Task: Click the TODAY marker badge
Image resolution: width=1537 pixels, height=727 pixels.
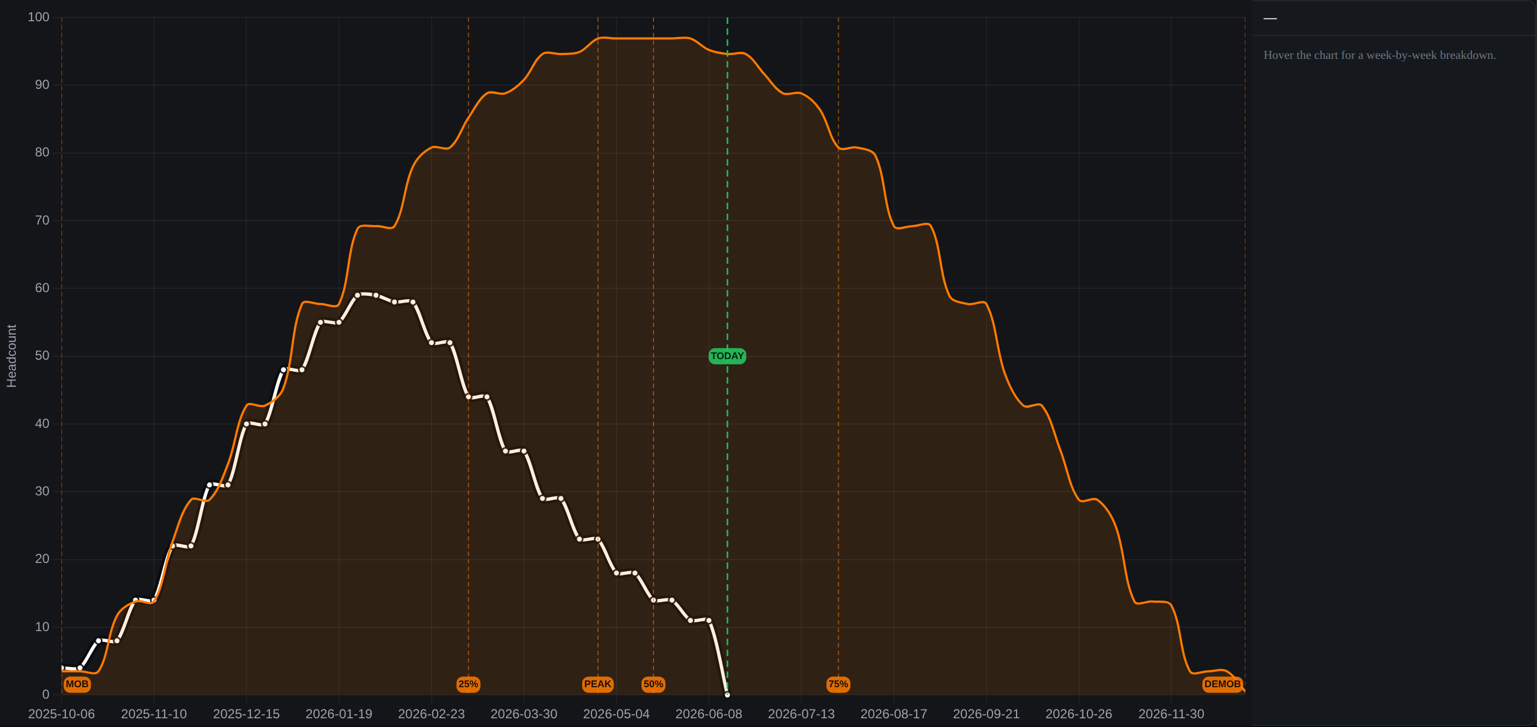Action: (727, 356)
